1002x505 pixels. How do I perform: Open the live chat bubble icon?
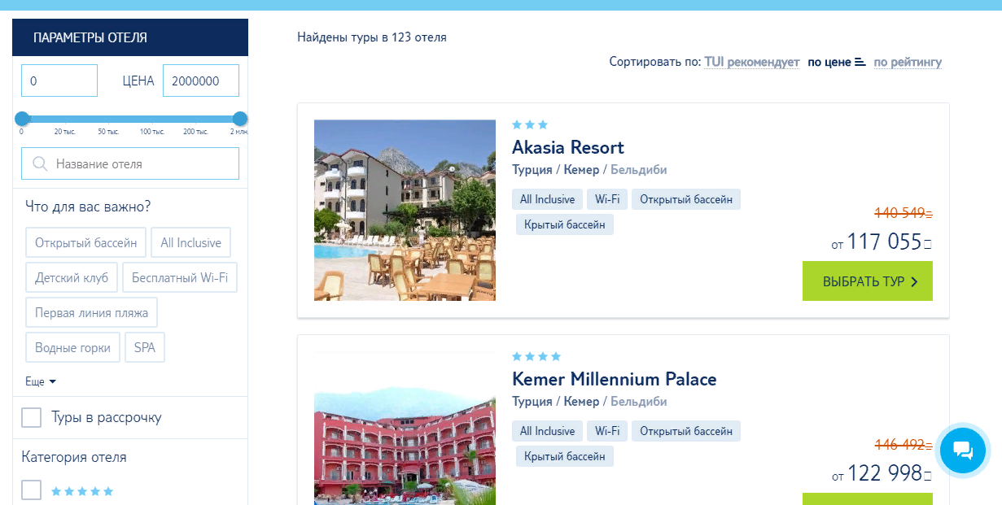(962, 450)
